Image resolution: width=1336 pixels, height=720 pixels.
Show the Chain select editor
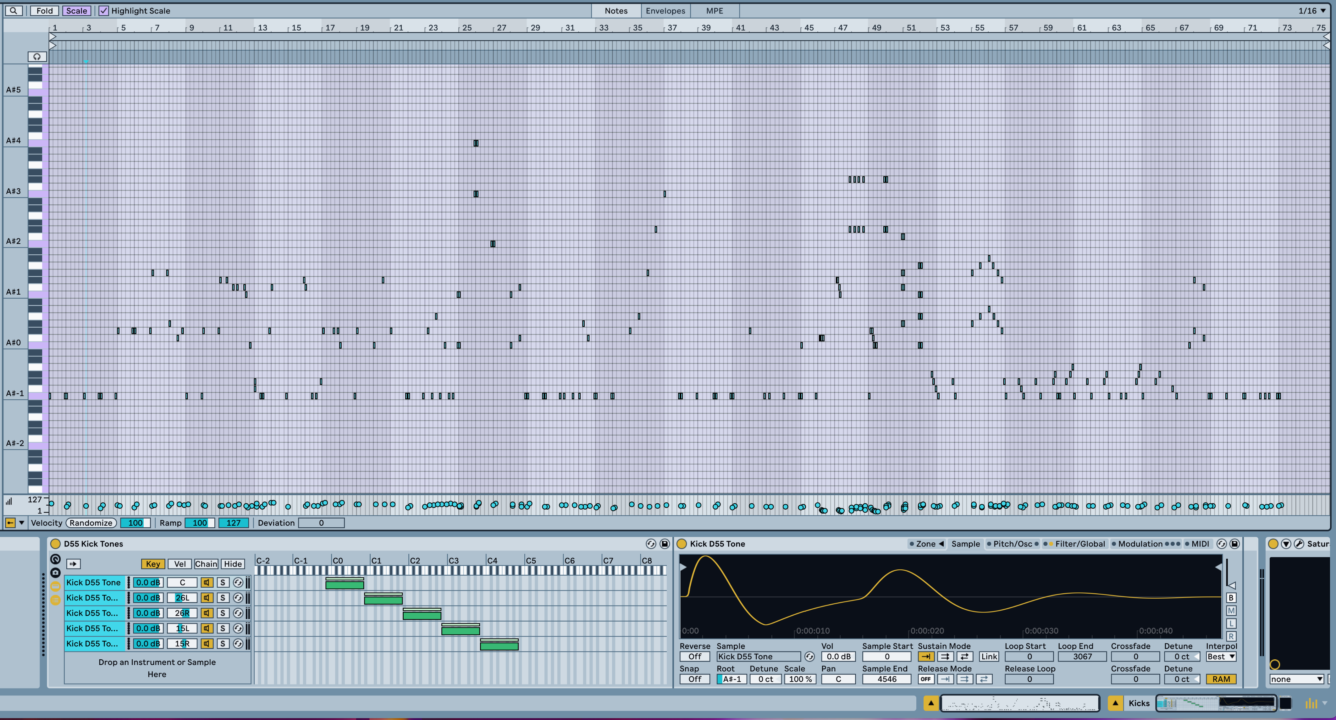[206, 564]
